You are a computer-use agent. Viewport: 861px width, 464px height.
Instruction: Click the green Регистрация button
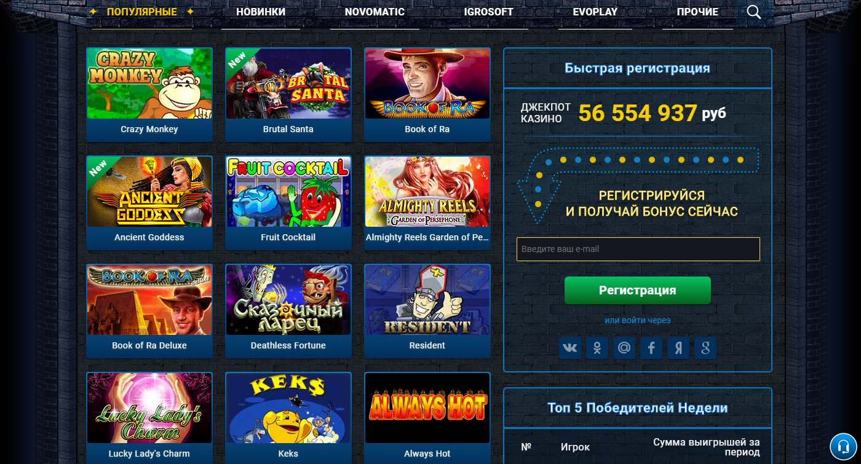tap(638, 290)
